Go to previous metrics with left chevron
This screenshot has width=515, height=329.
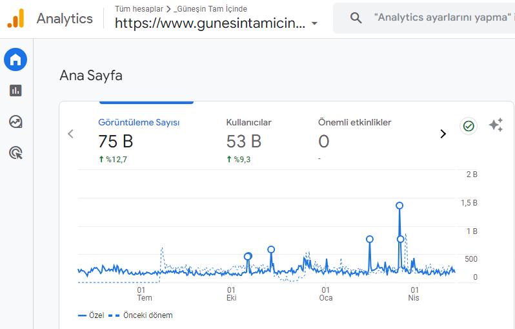[70, 134]
